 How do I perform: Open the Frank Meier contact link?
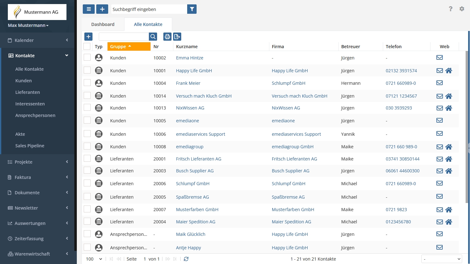pos(188,83)
